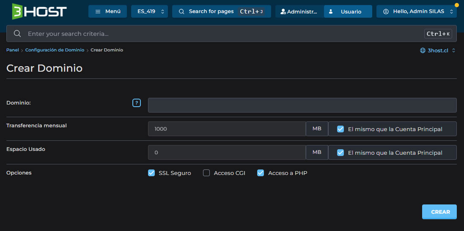This screenshot has width=464, height=231.
Task: Switch to Usuario access level
Action: [x=348, y=11]
